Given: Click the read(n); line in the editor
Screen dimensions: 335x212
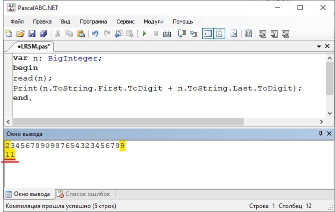Looking at the screenshot, I should point(32,78).
